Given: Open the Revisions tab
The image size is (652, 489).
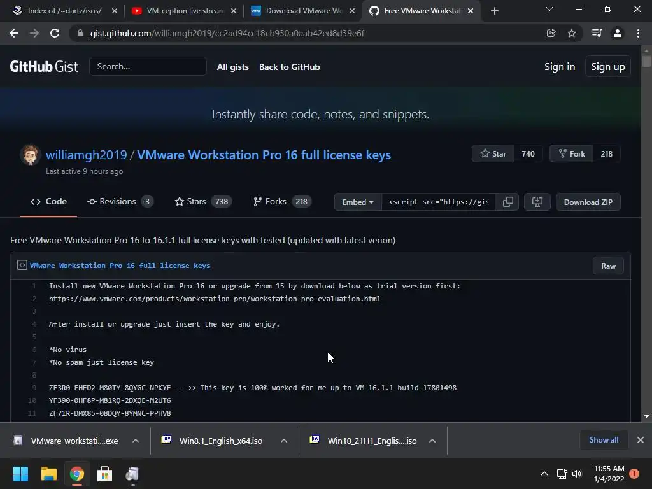Looking at the screenshot, I should [120, 202].
